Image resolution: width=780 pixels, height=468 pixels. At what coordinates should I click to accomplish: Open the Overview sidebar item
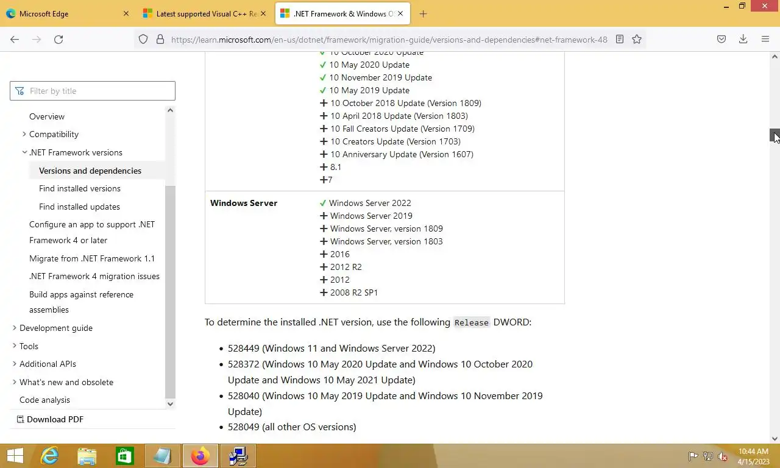[x=47, y=116]
